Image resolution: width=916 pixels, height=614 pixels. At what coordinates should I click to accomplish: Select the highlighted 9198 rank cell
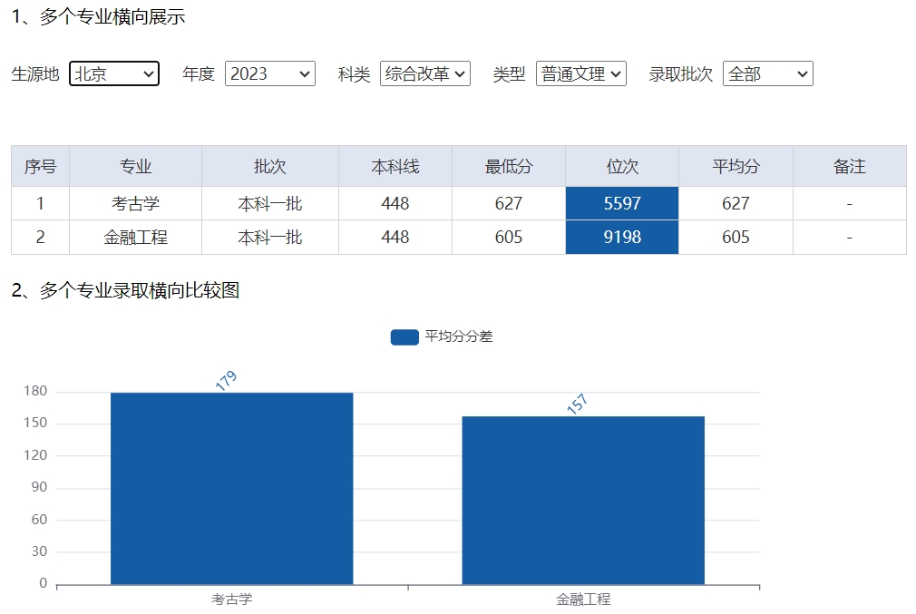(622, 238)
